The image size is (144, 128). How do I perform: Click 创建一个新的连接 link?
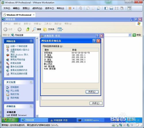click(x=19, y=46)
